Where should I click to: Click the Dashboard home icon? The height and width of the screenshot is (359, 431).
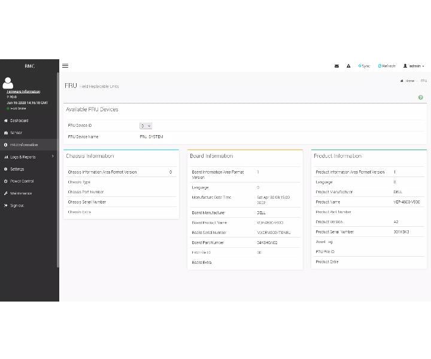pos(6,121)
